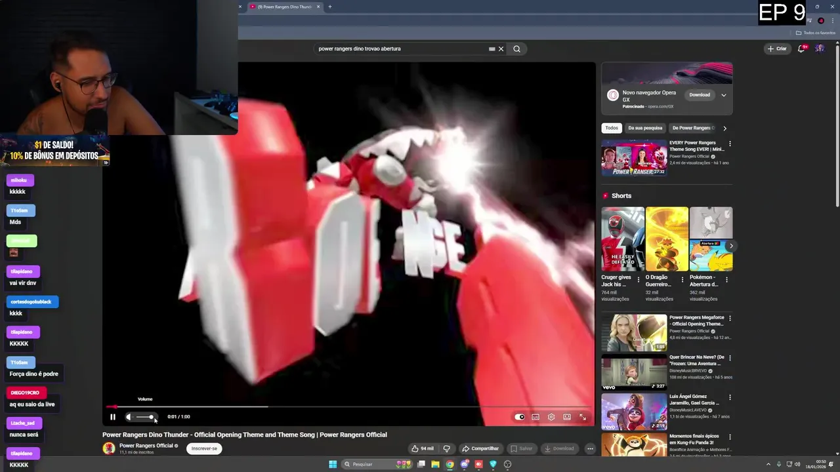The image size is (840, 472).
Task: Adjust the YouTube volume slider
Action: pyautogui.click(x=145, y=417)
